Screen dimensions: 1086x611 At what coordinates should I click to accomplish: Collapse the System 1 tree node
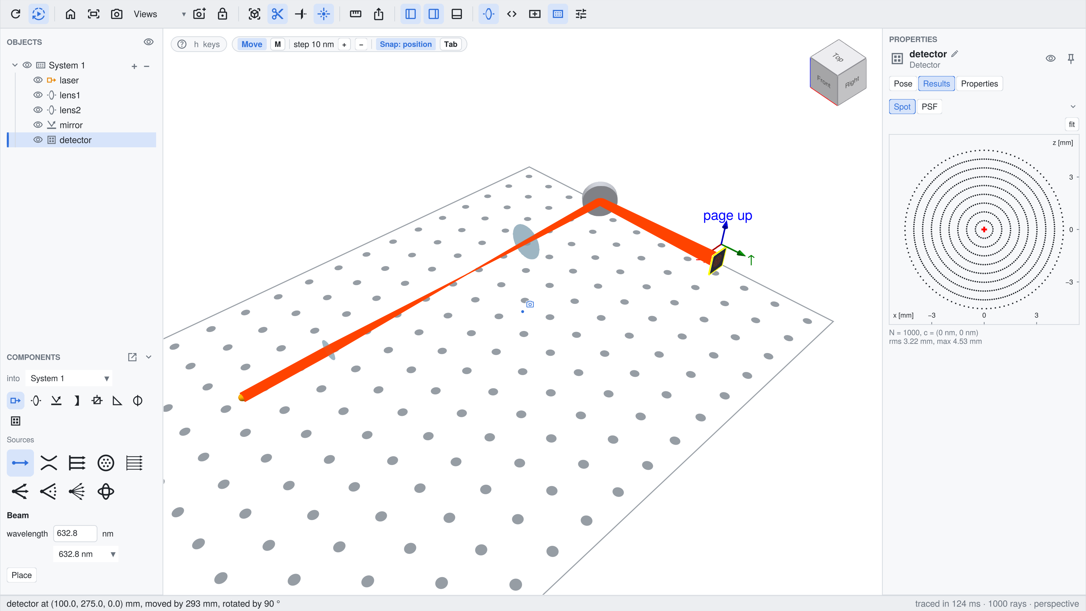tap(15, 65)
